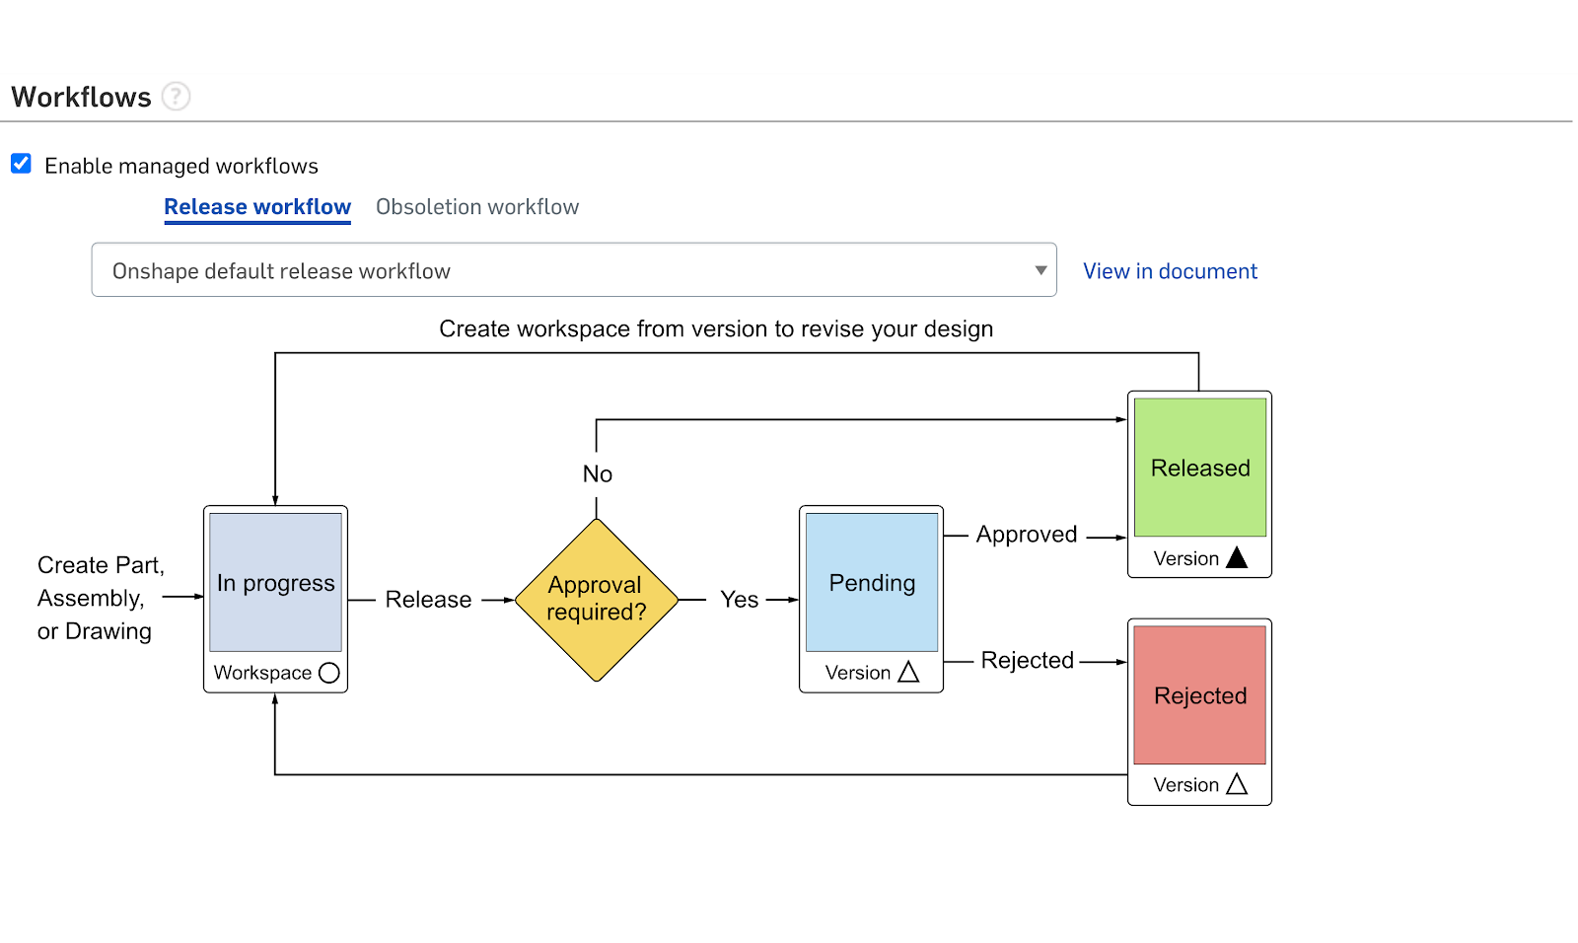Click the green Released state box
Image resolution: width=1578 pixels, height=943 pixels.
pos(1199,468)
